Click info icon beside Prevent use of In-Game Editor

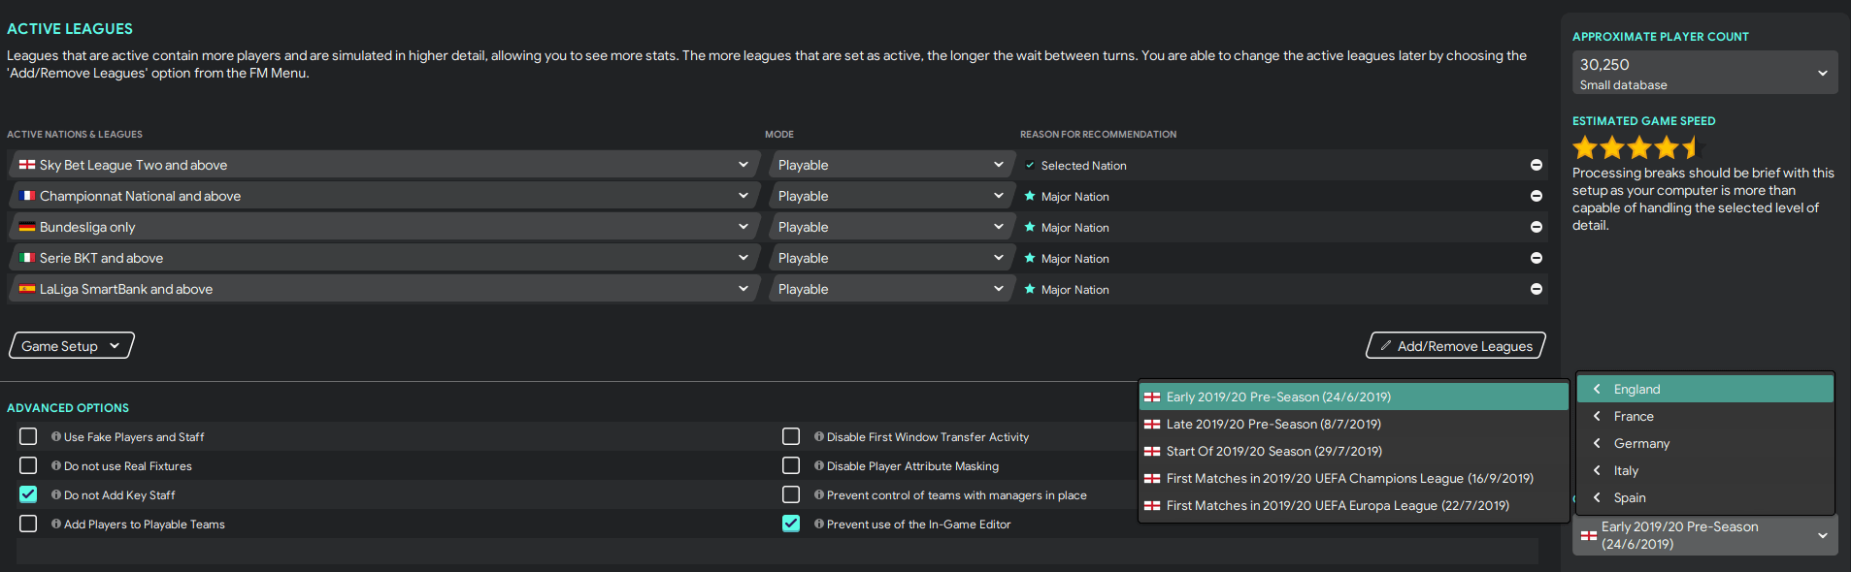coord(819,524)
